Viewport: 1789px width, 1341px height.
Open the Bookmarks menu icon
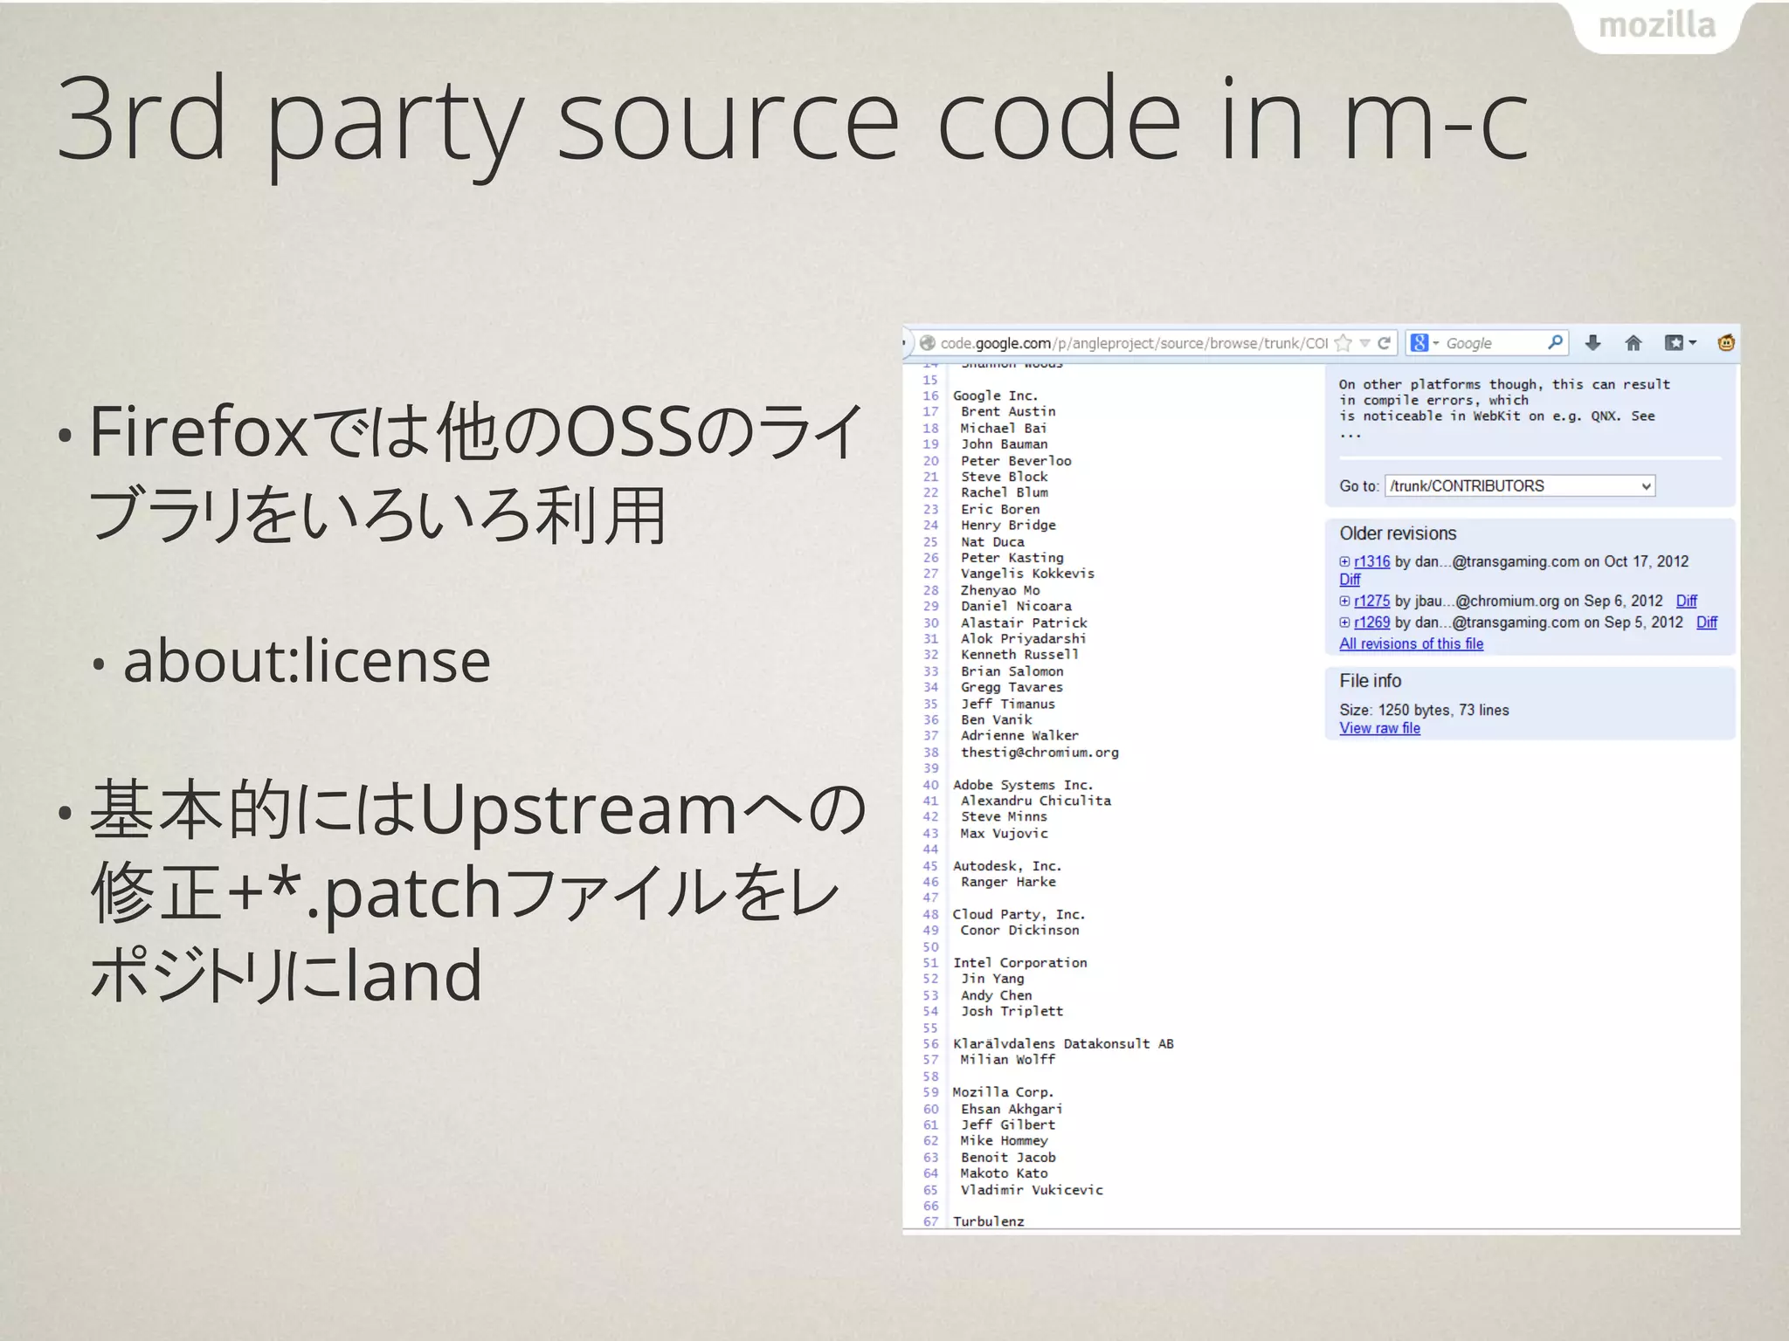click(x=1680, y=343)
